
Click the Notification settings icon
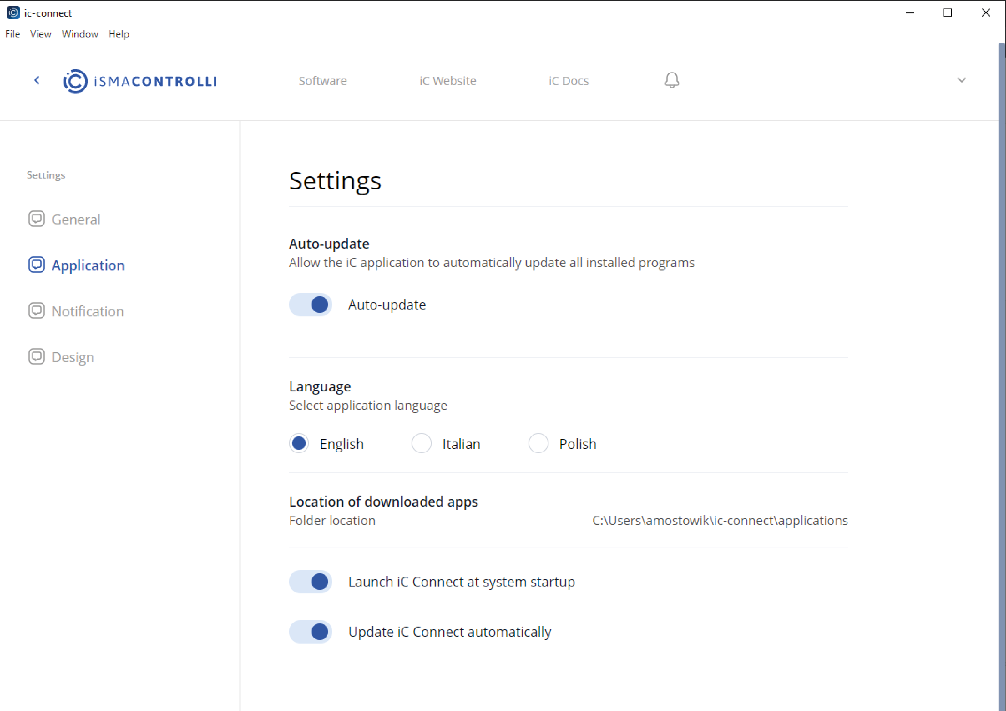point(36,311)
